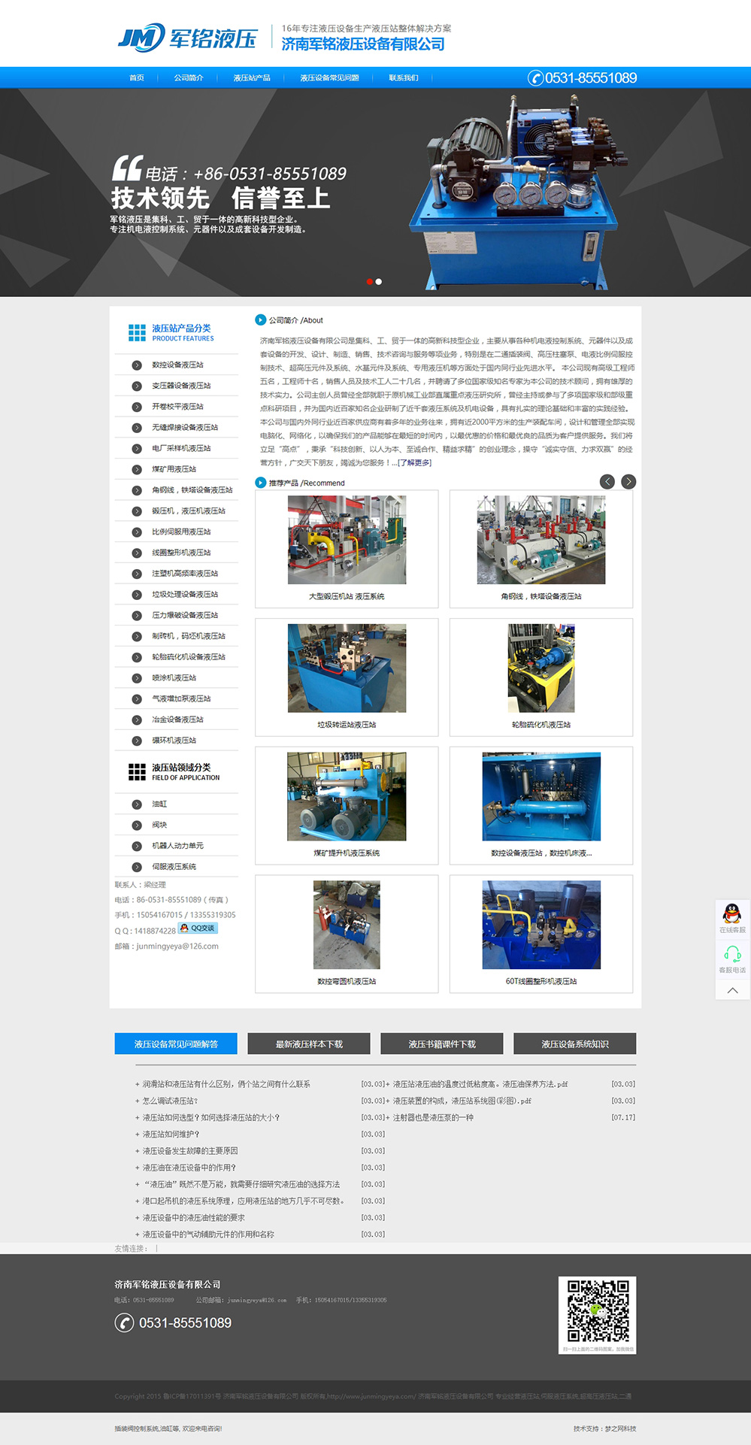Click the arrow icon beside 变压器设备液压站

[x=137, y=386]
